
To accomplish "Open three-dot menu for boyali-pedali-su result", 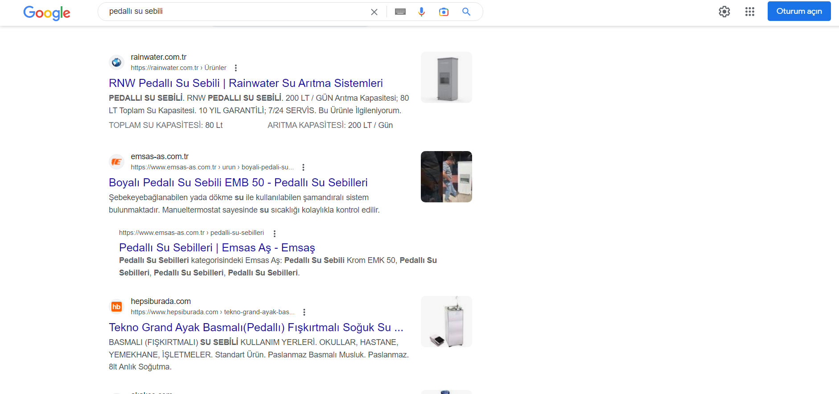I will click(303, 167).
